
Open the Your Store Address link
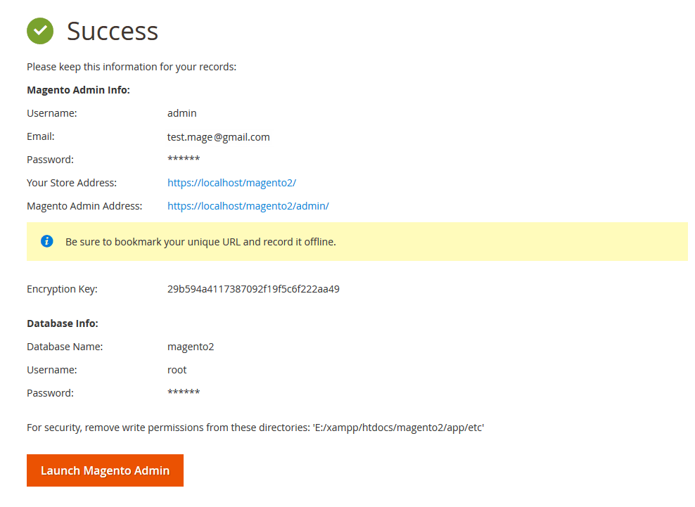(x=231, y=183)
